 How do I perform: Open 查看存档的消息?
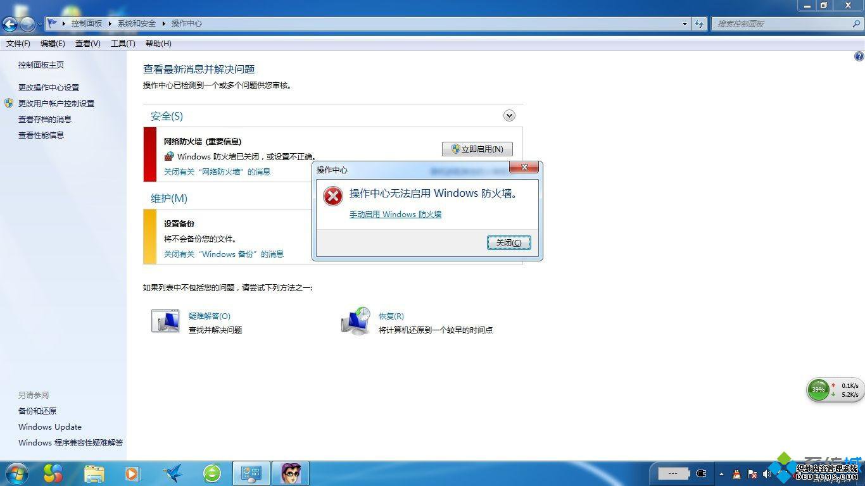point(45,119)
